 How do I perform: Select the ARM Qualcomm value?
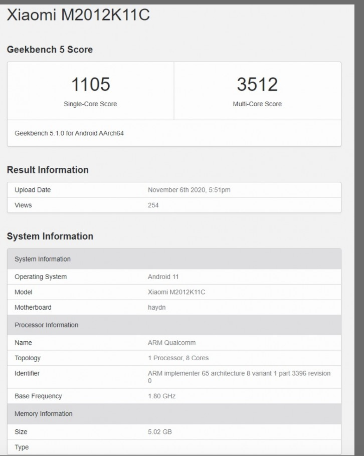click(x=172, y=342)
